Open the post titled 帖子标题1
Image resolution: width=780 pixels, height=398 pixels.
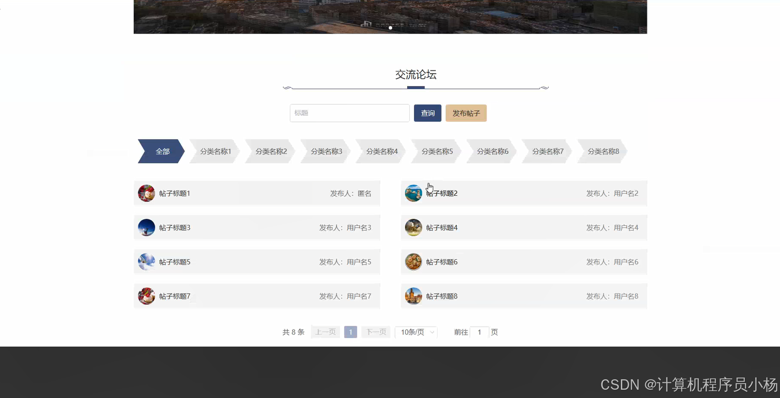tap(175, 194)
